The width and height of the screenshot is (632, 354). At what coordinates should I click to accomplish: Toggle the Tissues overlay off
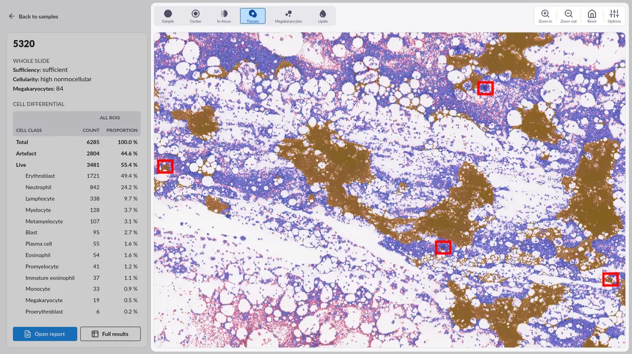point(252,16)
